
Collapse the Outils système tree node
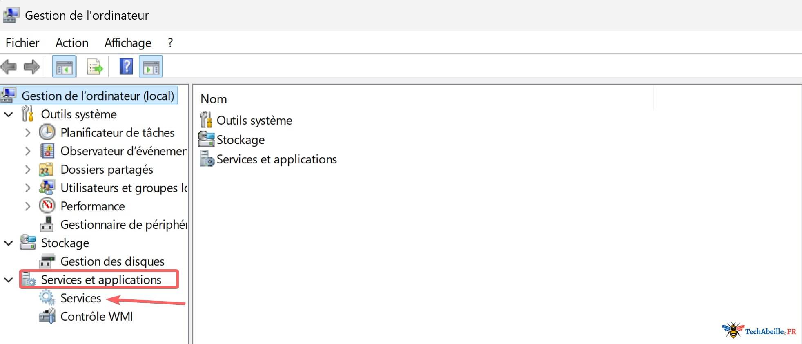click(9, 114)
